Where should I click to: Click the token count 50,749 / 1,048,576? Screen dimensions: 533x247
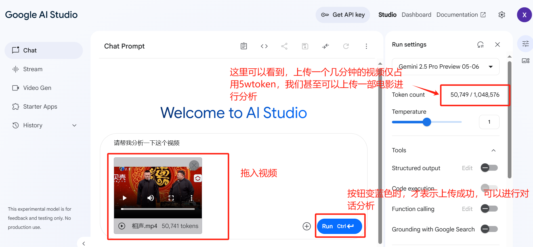(475, 95)
